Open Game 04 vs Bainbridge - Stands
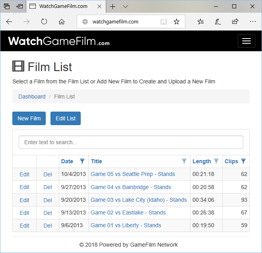 131,187
